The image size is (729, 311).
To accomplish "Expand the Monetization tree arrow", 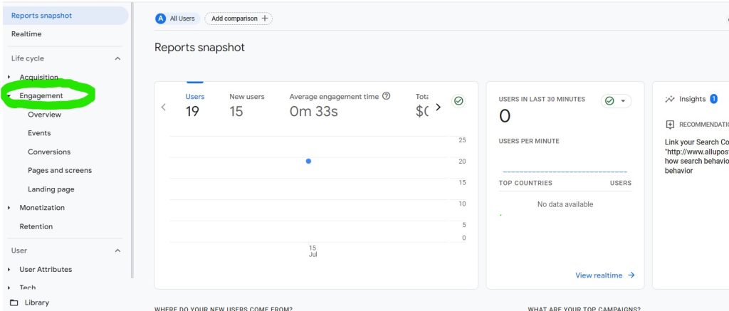I will coord(9,208).
